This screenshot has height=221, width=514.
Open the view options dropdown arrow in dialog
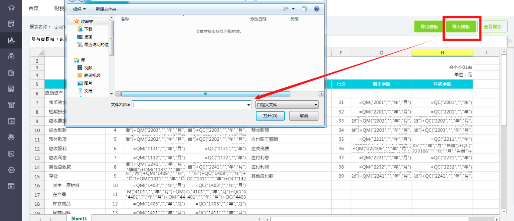(294, 9)
